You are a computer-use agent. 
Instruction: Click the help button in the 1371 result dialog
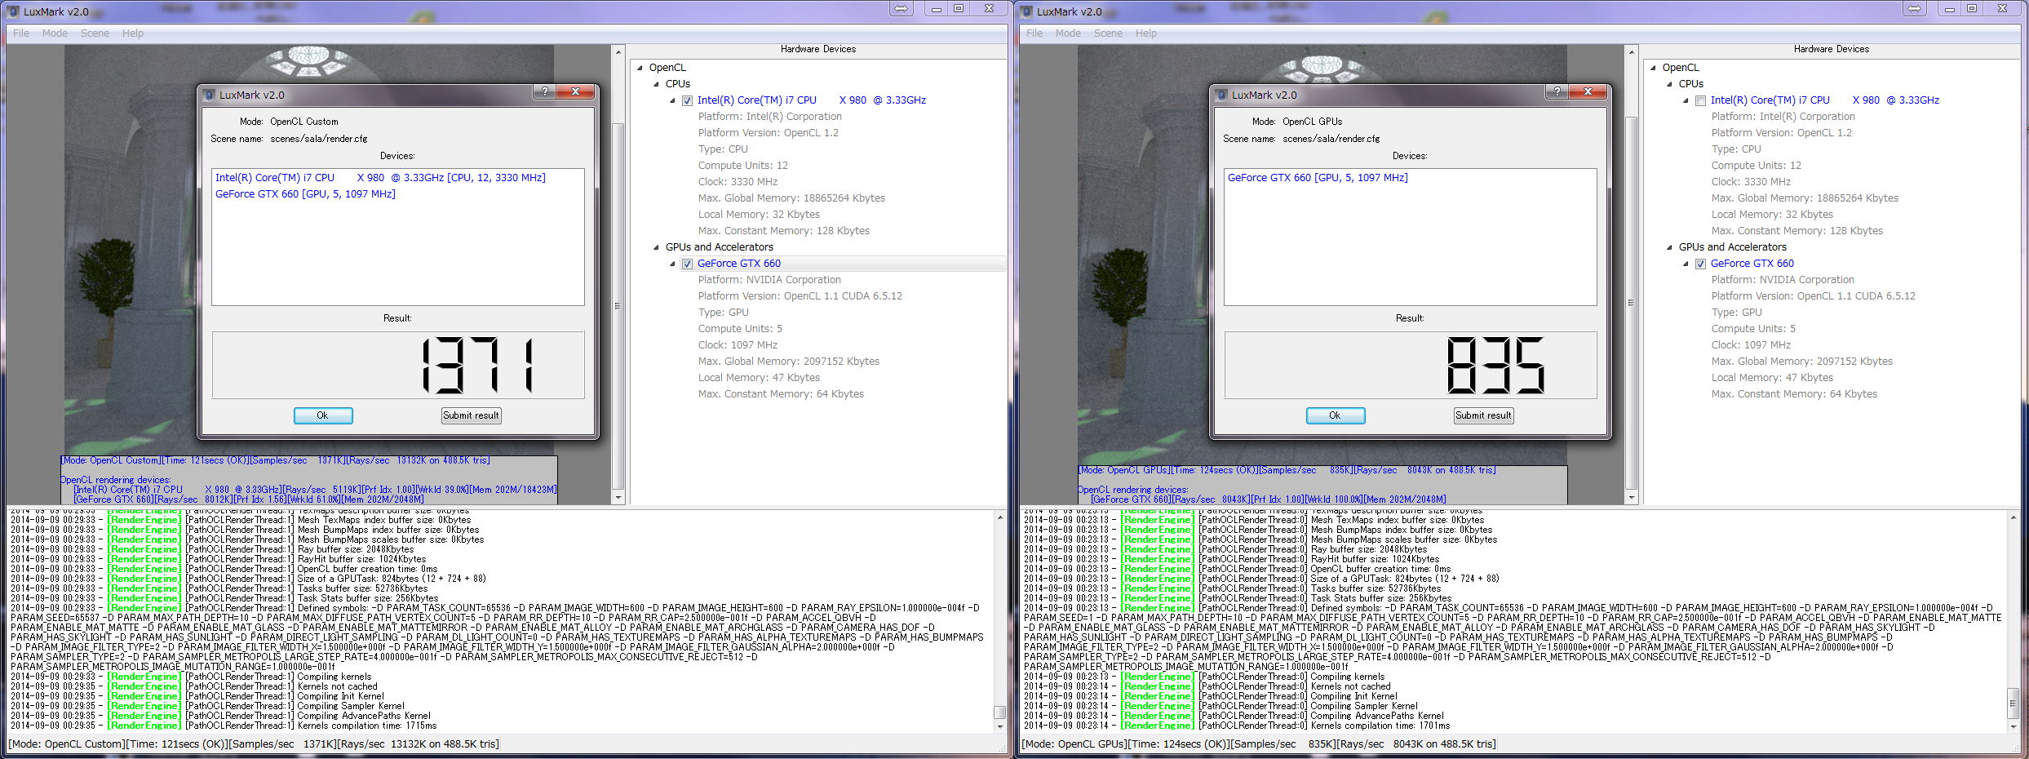[544, 91]
